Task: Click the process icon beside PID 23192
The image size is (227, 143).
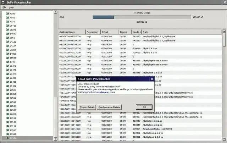Action: (8, 126)
